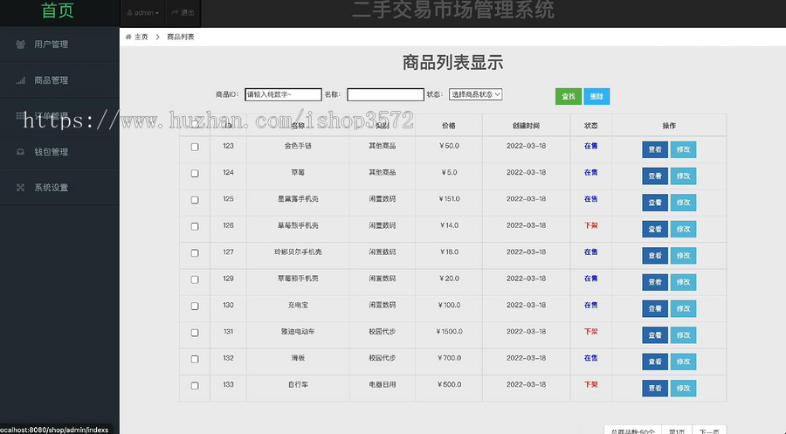Viewport: 786px width, 434px height.
Task: Click 查看 for 自行车
Action: 655,389
